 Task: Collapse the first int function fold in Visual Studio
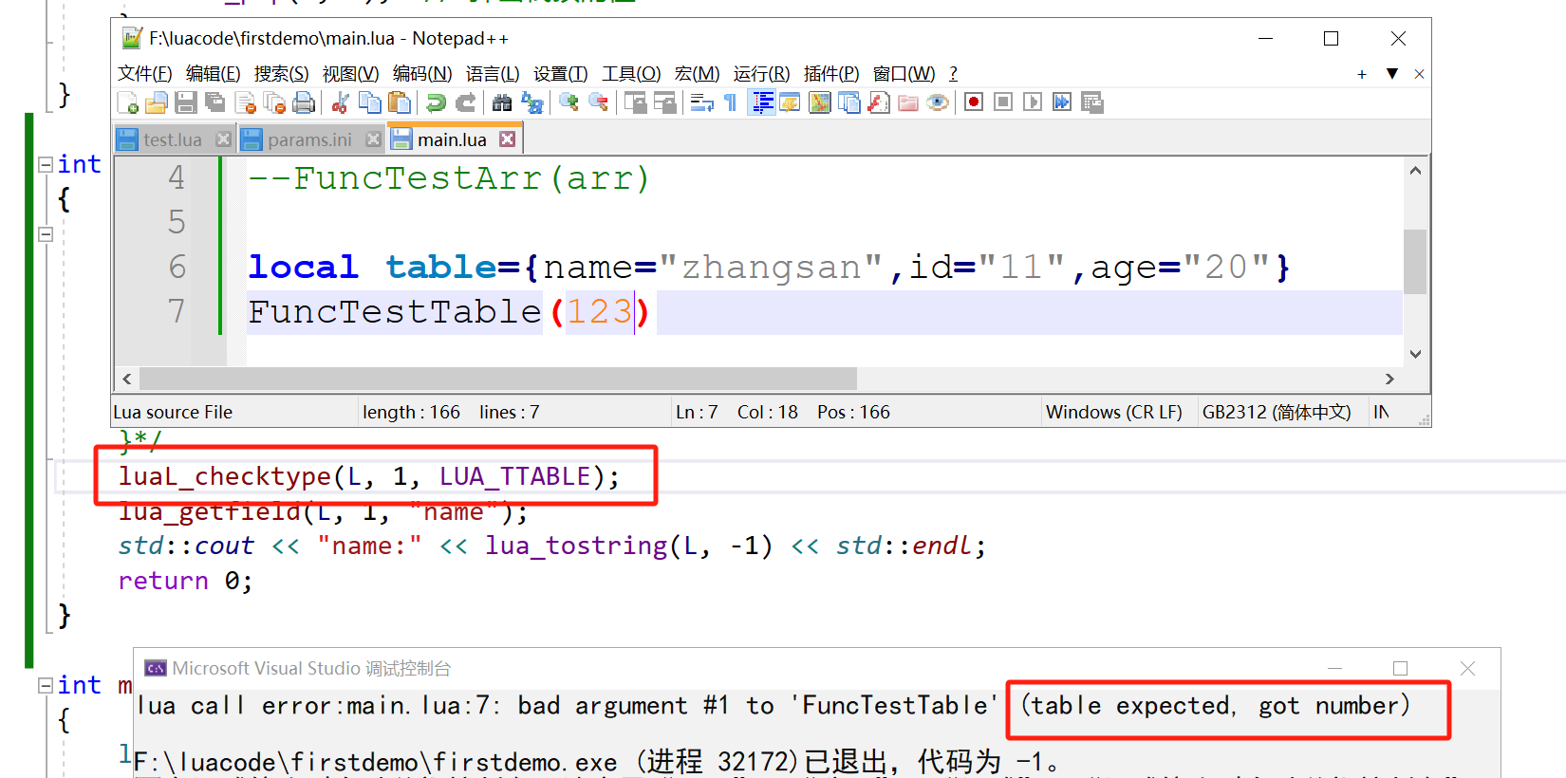pos(46,164)
